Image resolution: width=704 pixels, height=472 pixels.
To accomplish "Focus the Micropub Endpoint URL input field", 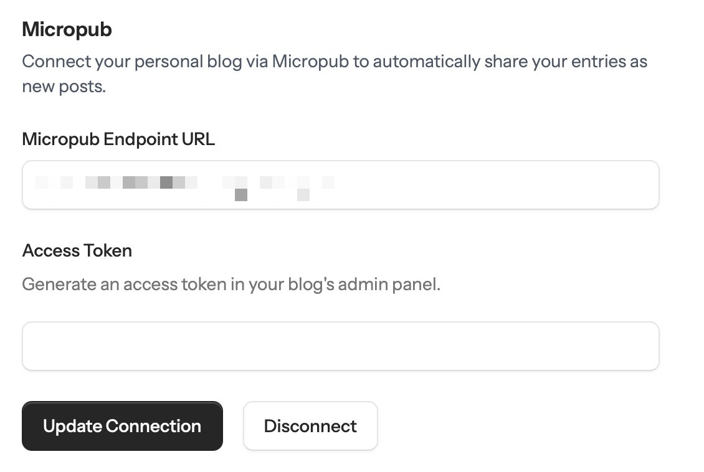I will (x=340, y=185).
